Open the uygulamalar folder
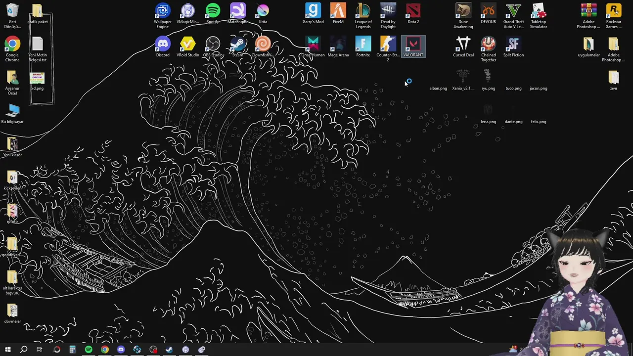Image resolution: width=633 pixels, height=356 pixels. click(588, 46)
